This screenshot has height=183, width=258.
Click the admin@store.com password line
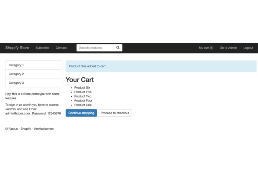tap(33, 113)
